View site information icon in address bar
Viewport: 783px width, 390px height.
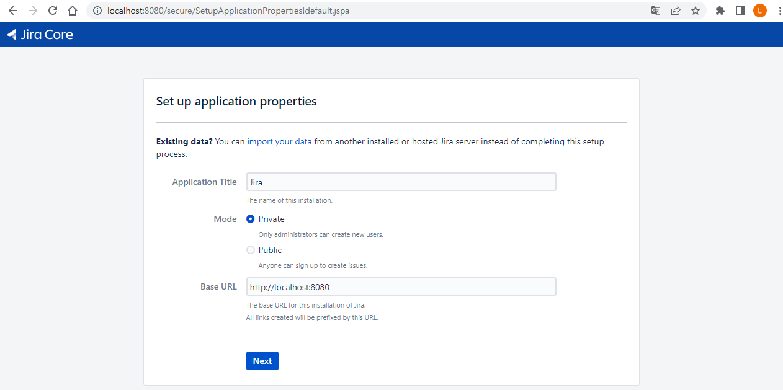tap(97, 11)
